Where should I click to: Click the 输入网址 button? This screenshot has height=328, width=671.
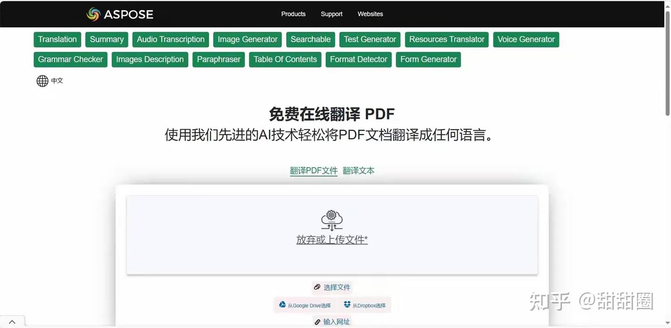pyautogui.click(x=332, y=321)
